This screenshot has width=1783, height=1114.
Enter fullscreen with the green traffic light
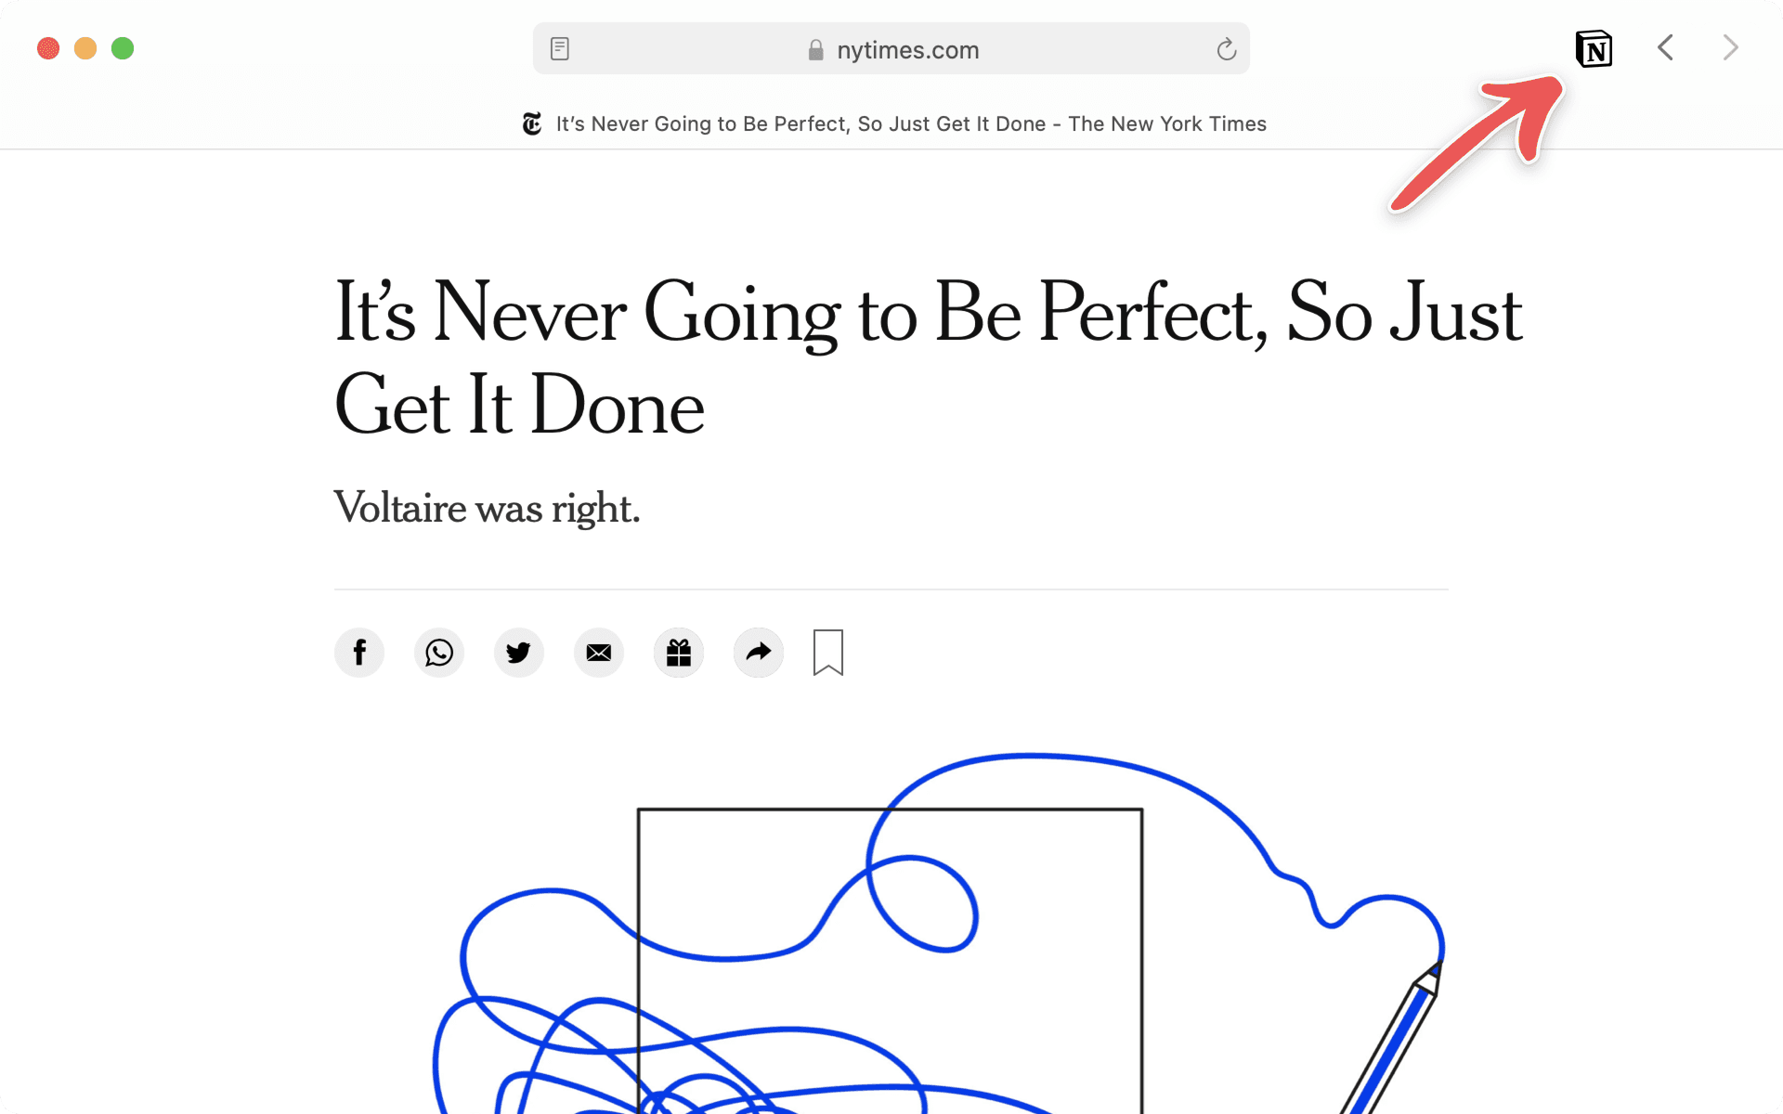coord(122,48)
